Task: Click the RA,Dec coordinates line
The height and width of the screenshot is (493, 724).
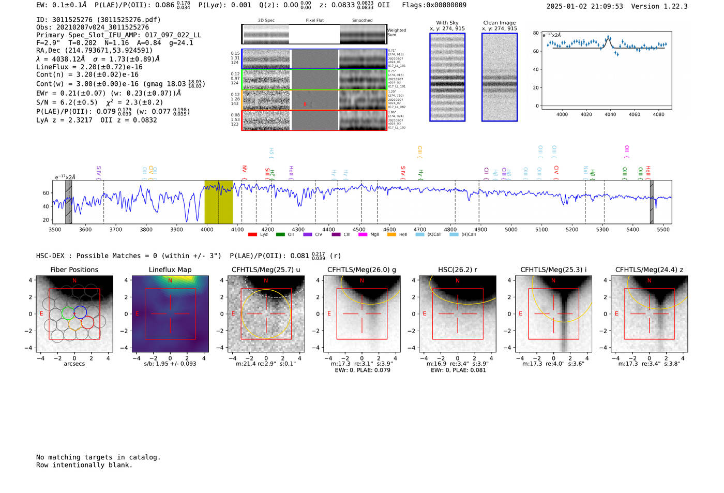Action: point(95,51)
